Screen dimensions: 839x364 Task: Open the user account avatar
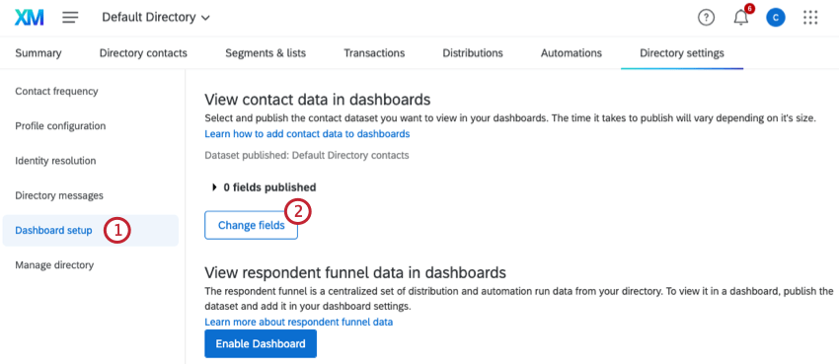775,18
